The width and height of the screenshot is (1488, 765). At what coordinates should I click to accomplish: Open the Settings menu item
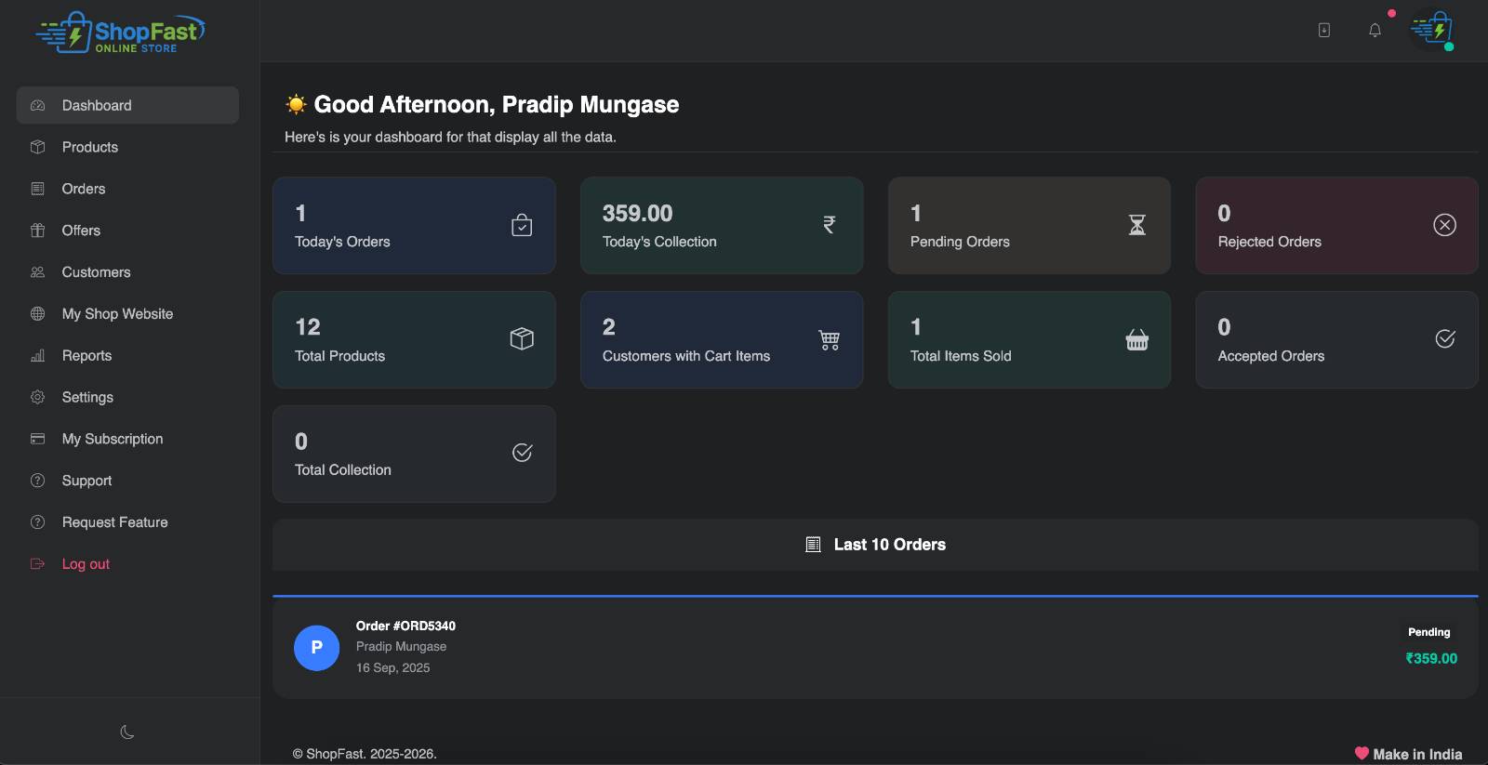87,397
